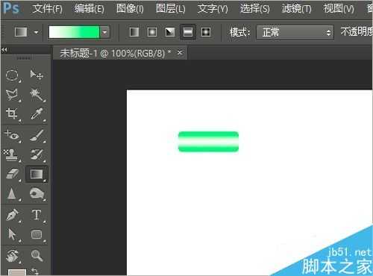Screen dimensions: 373x276
Task: Select the Horizontal Type tool
Action: (x=37, y=215)
